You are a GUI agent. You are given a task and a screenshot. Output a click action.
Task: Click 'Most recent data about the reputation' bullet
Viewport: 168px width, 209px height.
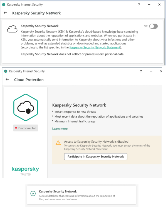pyautogui.click(x=99, y=116)
